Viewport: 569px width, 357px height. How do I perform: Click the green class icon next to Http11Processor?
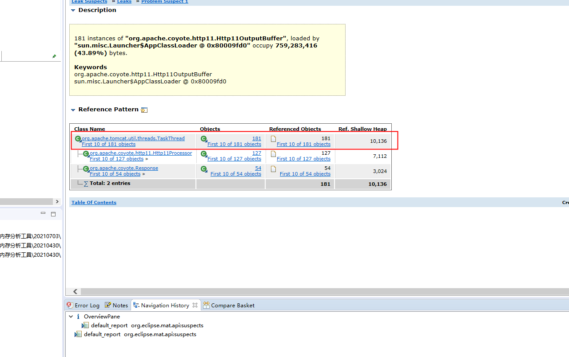pos(86,153)
